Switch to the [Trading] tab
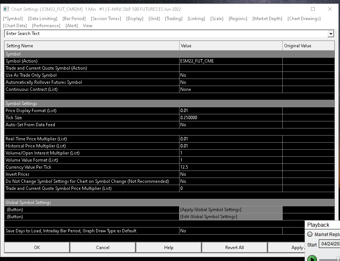Viewport: 340px width, 261px height. [174, 19]
